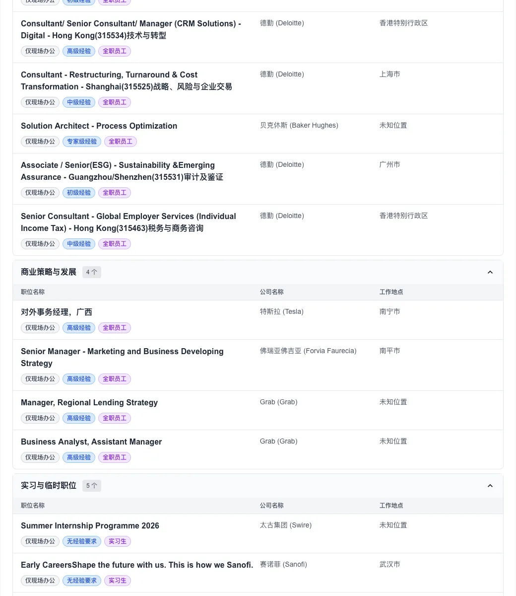Screen dimensions: 516x596
Task: Collapse the 实习与临时职位 section chevron
Action: pos(490,486)
